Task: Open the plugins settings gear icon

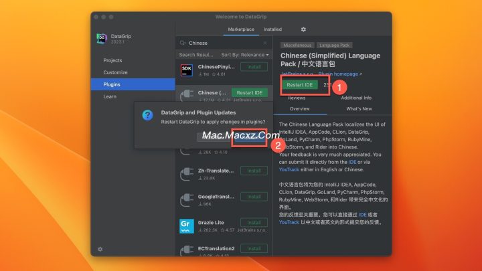Action: [303, 29]
